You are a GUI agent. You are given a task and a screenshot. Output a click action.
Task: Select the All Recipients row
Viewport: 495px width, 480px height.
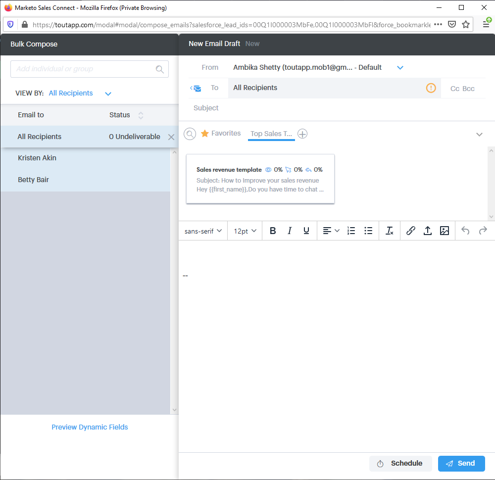[x=89, y=137]
